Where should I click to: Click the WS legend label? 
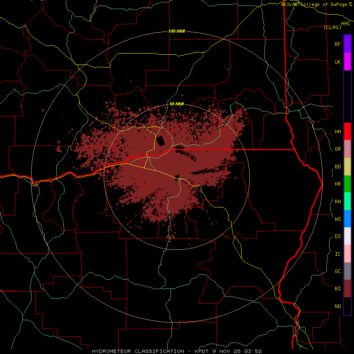tap(337, 219)
